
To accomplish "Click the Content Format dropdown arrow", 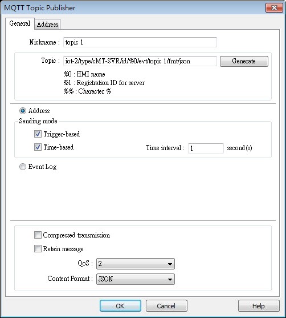I will pyautogui.click(x=170, y=280).
